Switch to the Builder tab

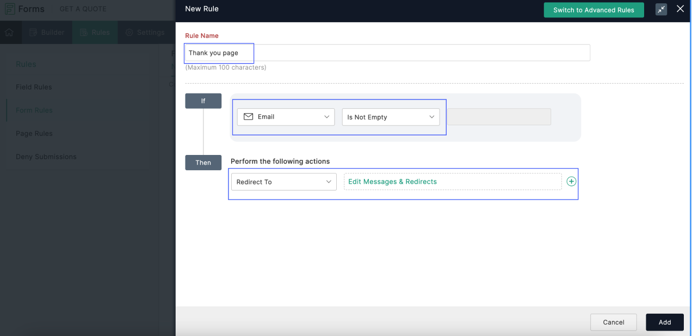pyautogui.click(x=47, y=33)
